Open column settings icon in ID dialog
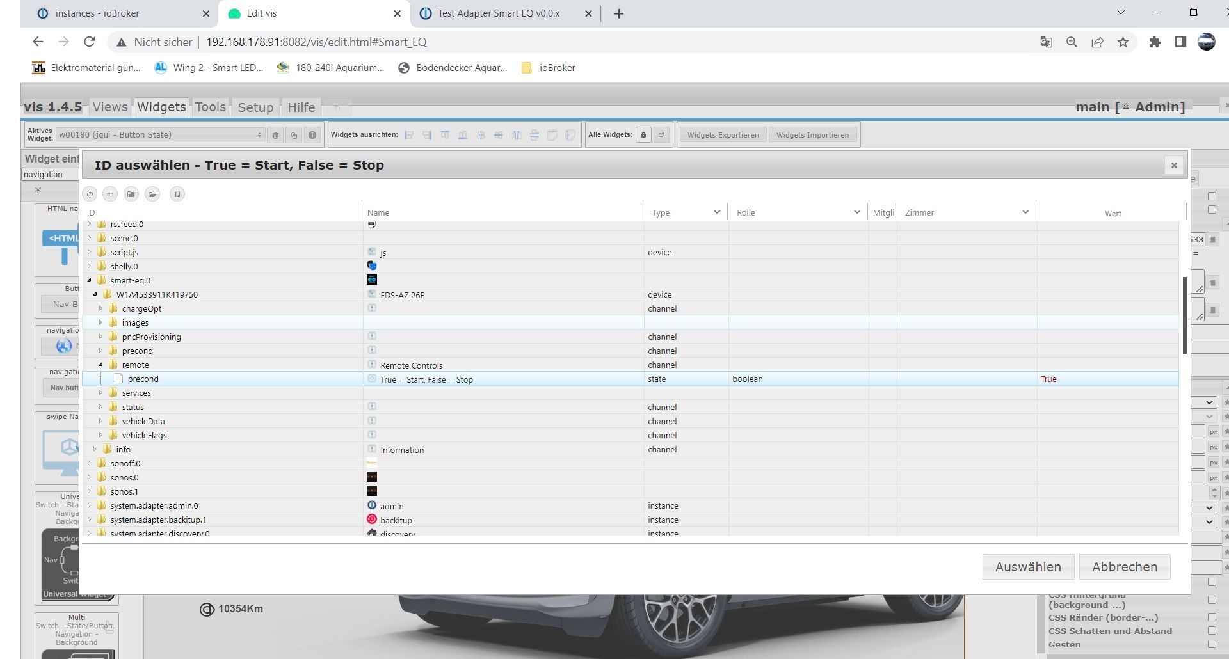This screenshot has height=659, width=1229. 177,194
